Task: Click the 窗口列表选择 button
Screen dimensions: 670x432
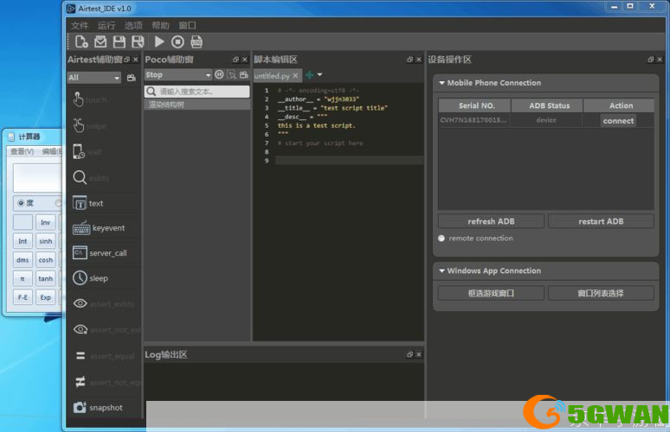Action: tap(601, 294)
